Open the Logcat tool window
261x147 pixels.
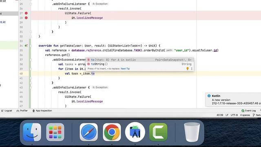pyautogui.click(x=7, y=111)
